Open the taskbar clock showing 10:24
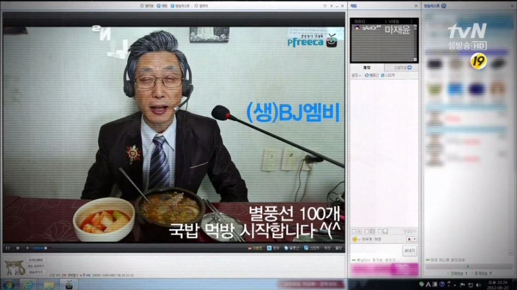Screen dimensions: 517x290 (498, 285)
